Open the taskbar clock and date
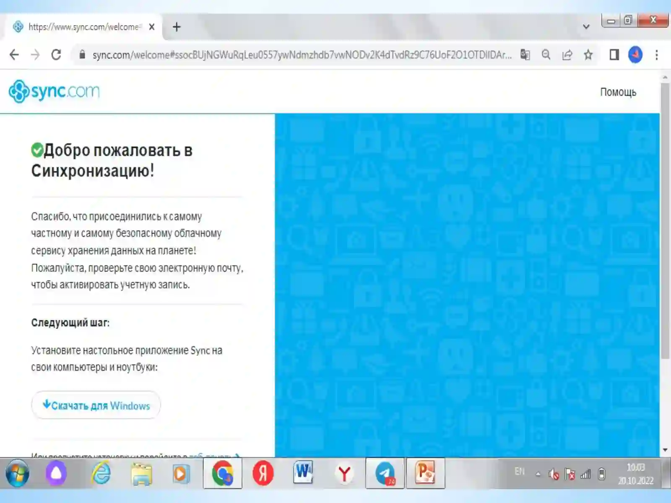This screenshot has width=671, height=503. click(636, 474)
